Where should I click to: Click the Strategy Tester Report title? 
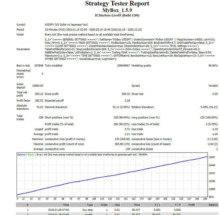coord(117,3)
